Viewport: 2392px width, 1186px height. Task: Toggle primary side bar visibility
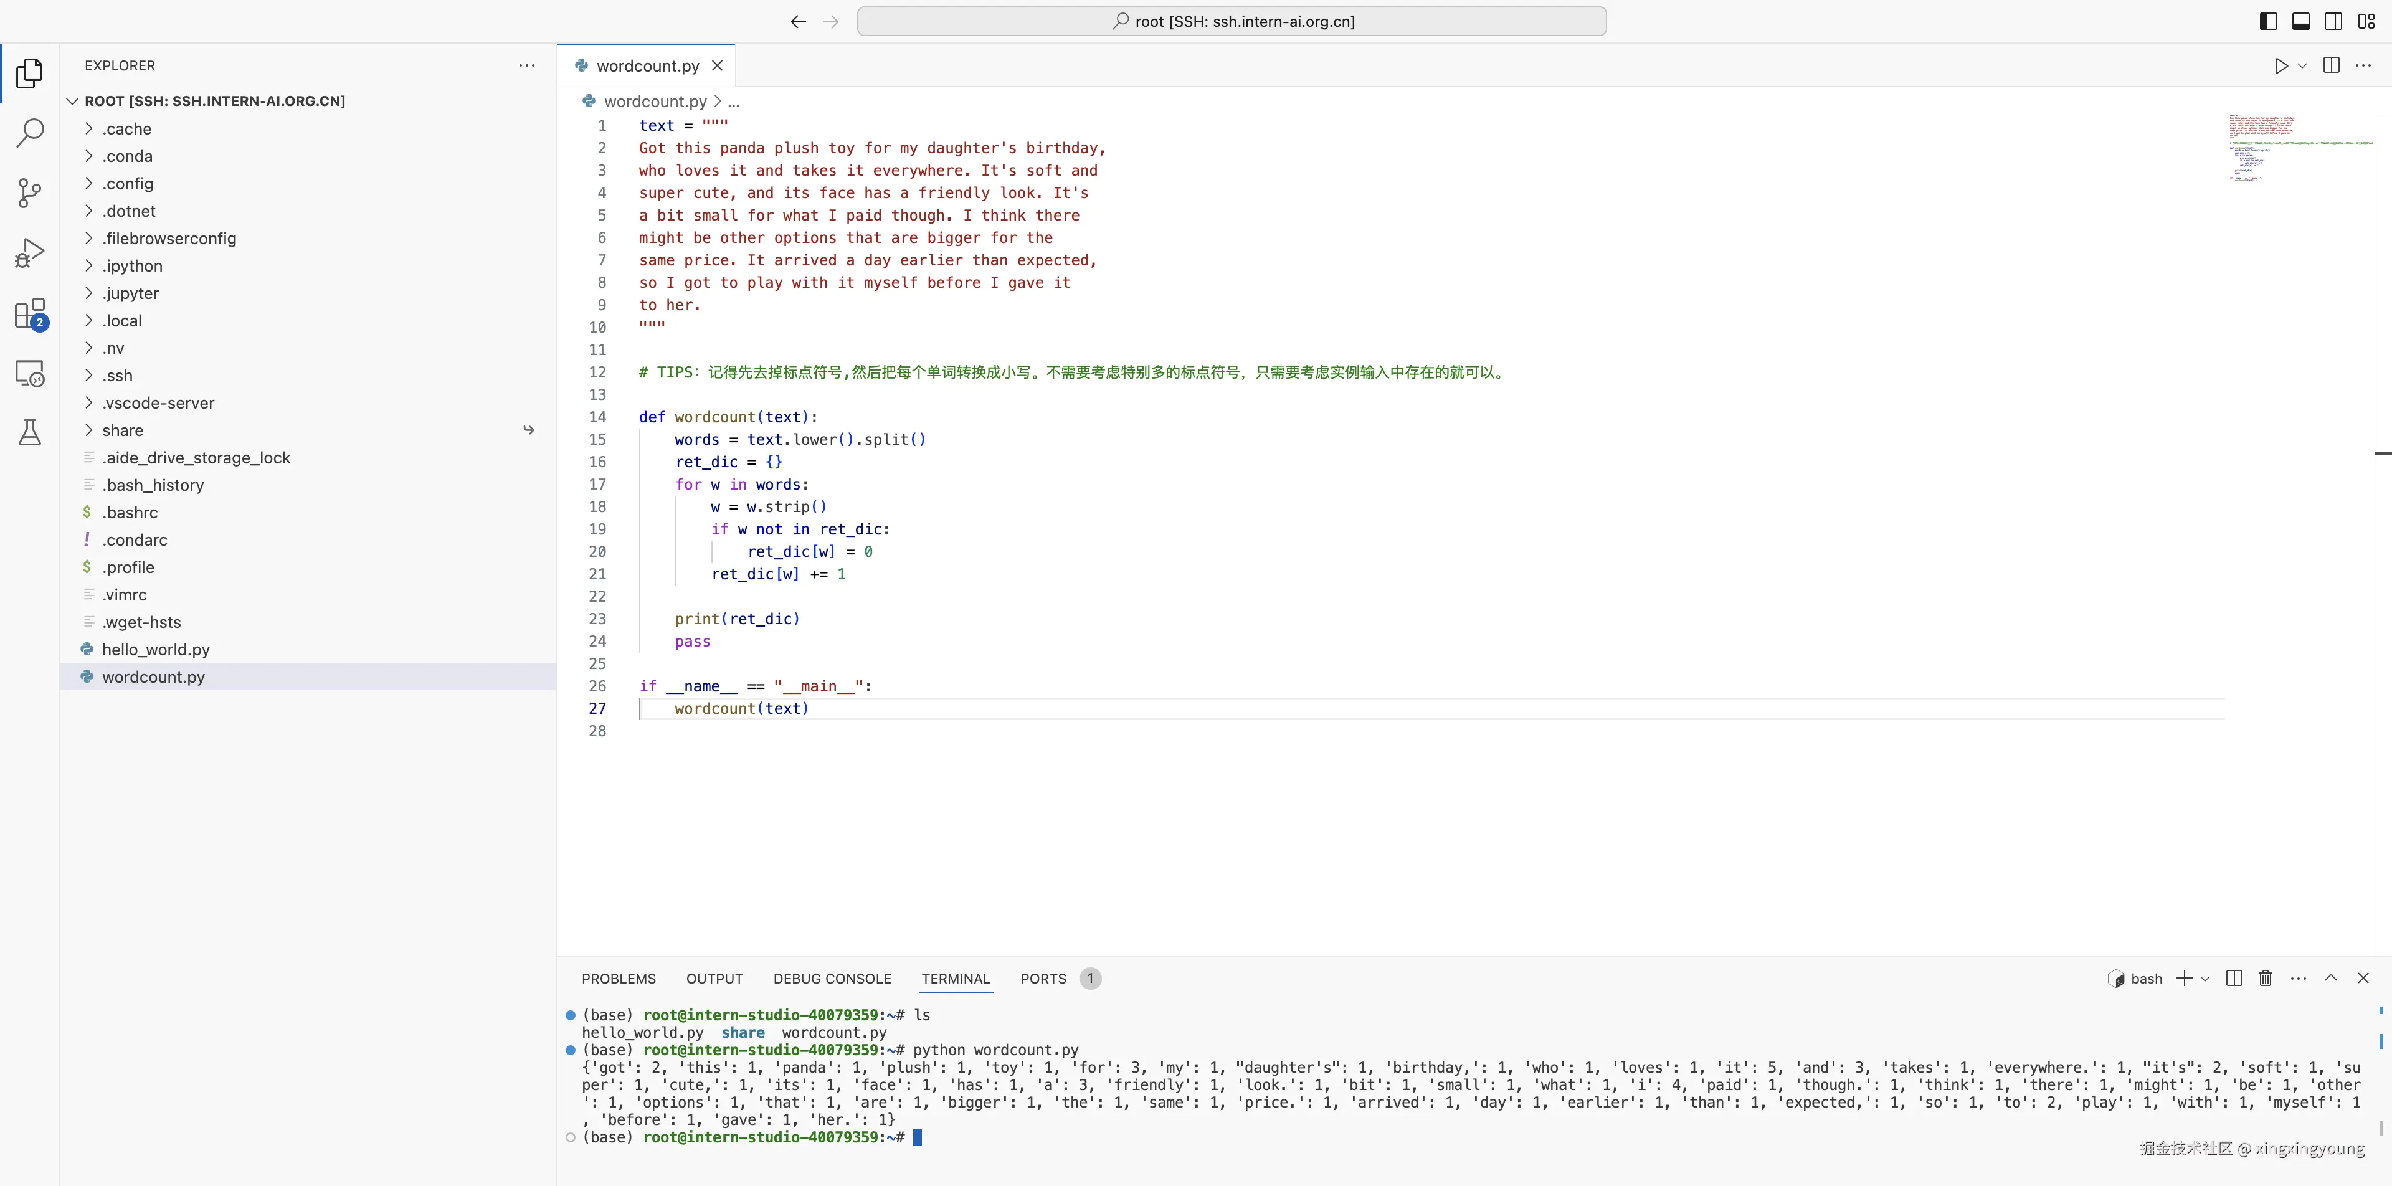(2267, 21)
